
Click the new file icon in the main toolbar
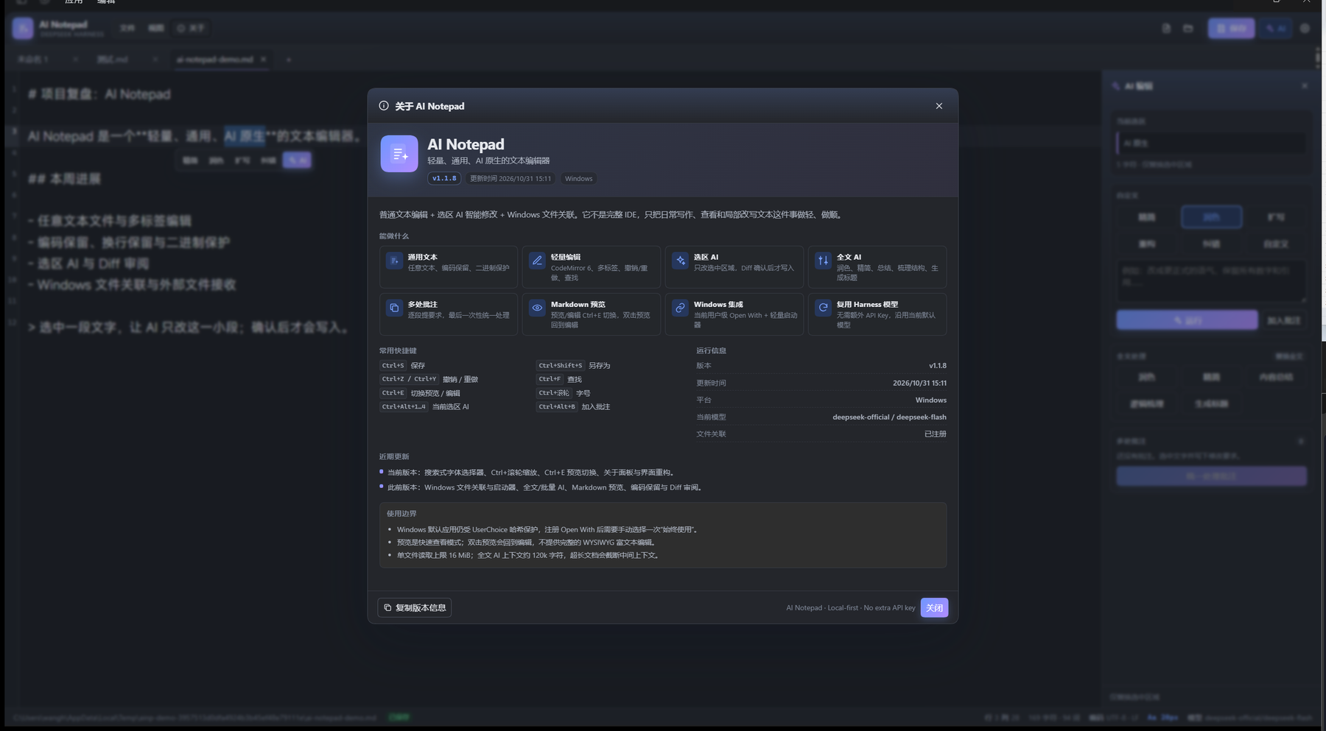tap(1166, 29)
